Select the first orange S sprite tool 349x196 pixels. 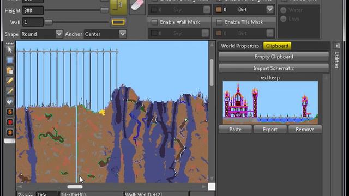pos(10,112)
